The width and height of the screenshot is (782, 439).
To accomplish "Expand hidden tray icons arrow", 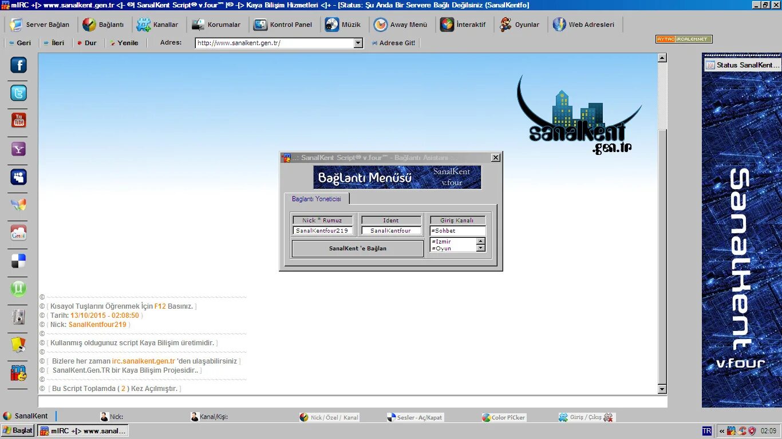I will [x=722, y=431].
